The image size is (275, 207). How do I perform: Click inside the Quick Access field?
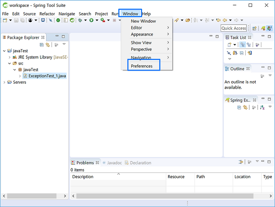(234, 28)
